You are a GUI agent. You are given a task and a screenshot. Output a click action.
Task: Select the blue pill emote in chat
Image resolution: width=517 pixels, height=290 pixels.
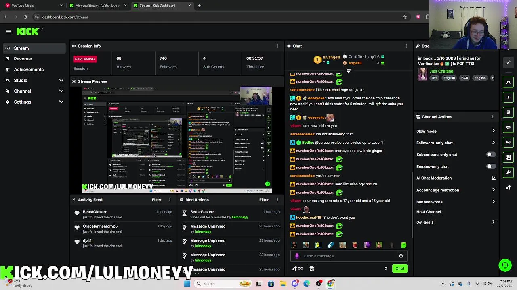330,245
